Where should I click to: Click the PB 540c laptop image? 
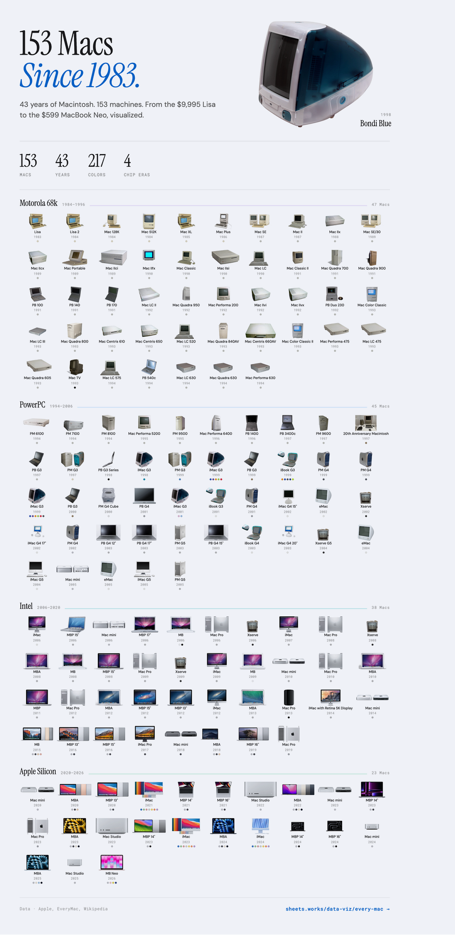tap(149, 367)
